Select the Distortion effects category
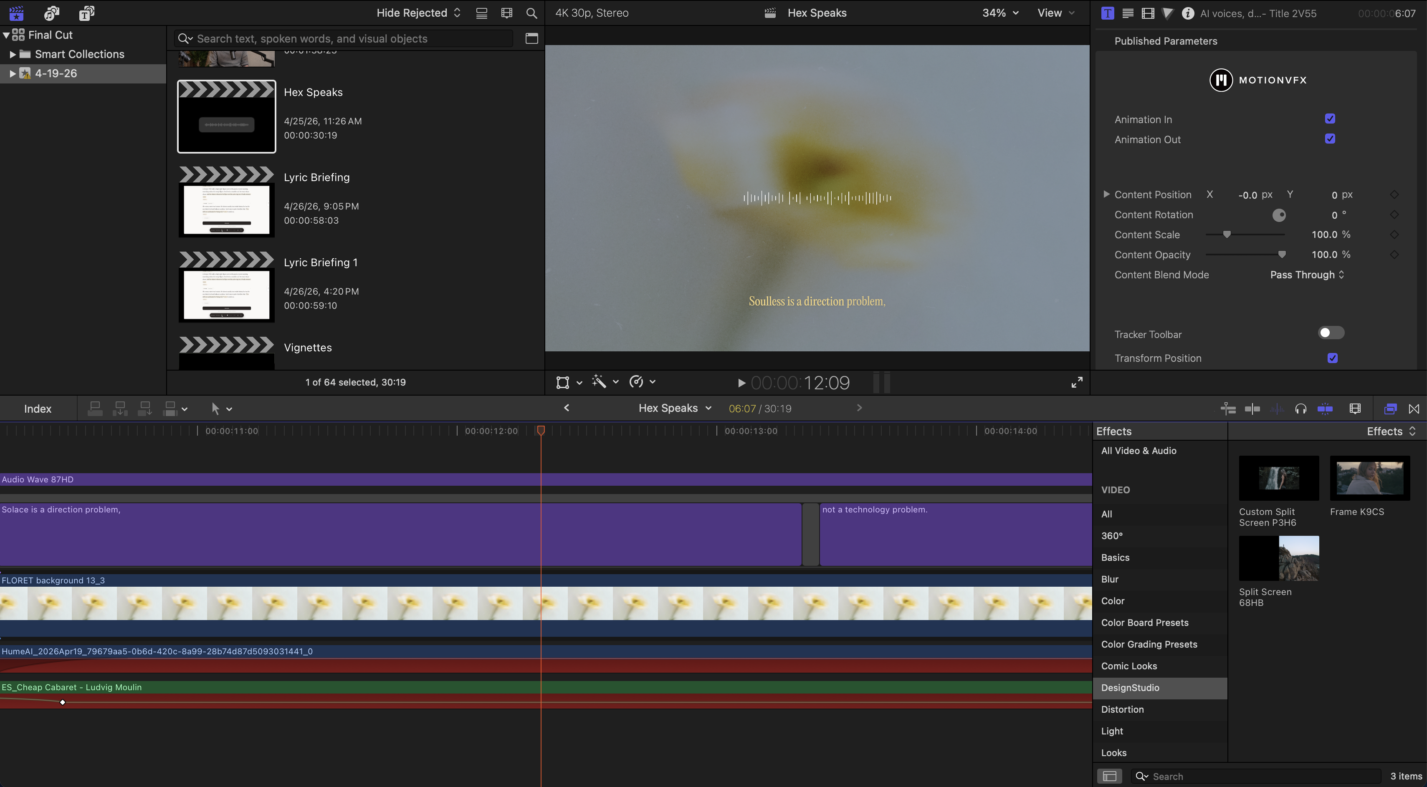 [1160, 709]
